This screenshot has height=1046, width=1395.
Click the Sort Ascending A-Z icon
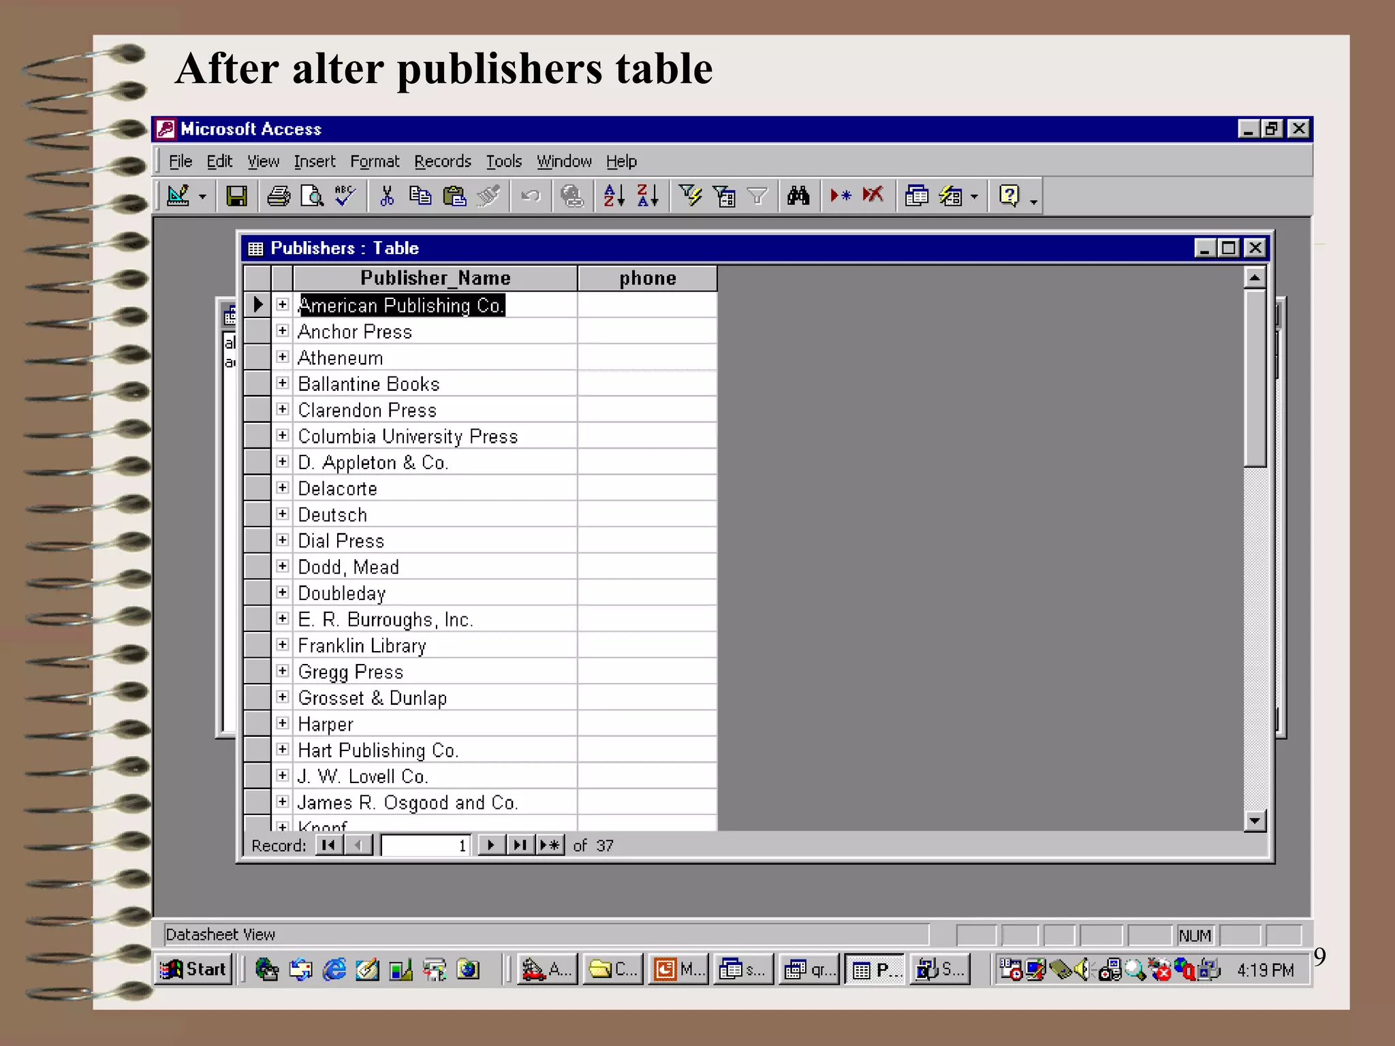[614, 197]
